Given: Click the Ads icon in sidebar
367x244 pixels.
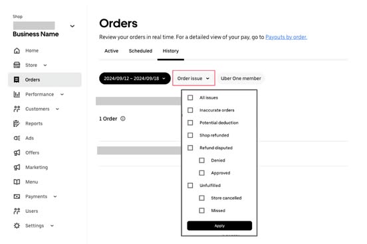Looking at the screenshot, I should pos(17,138).
